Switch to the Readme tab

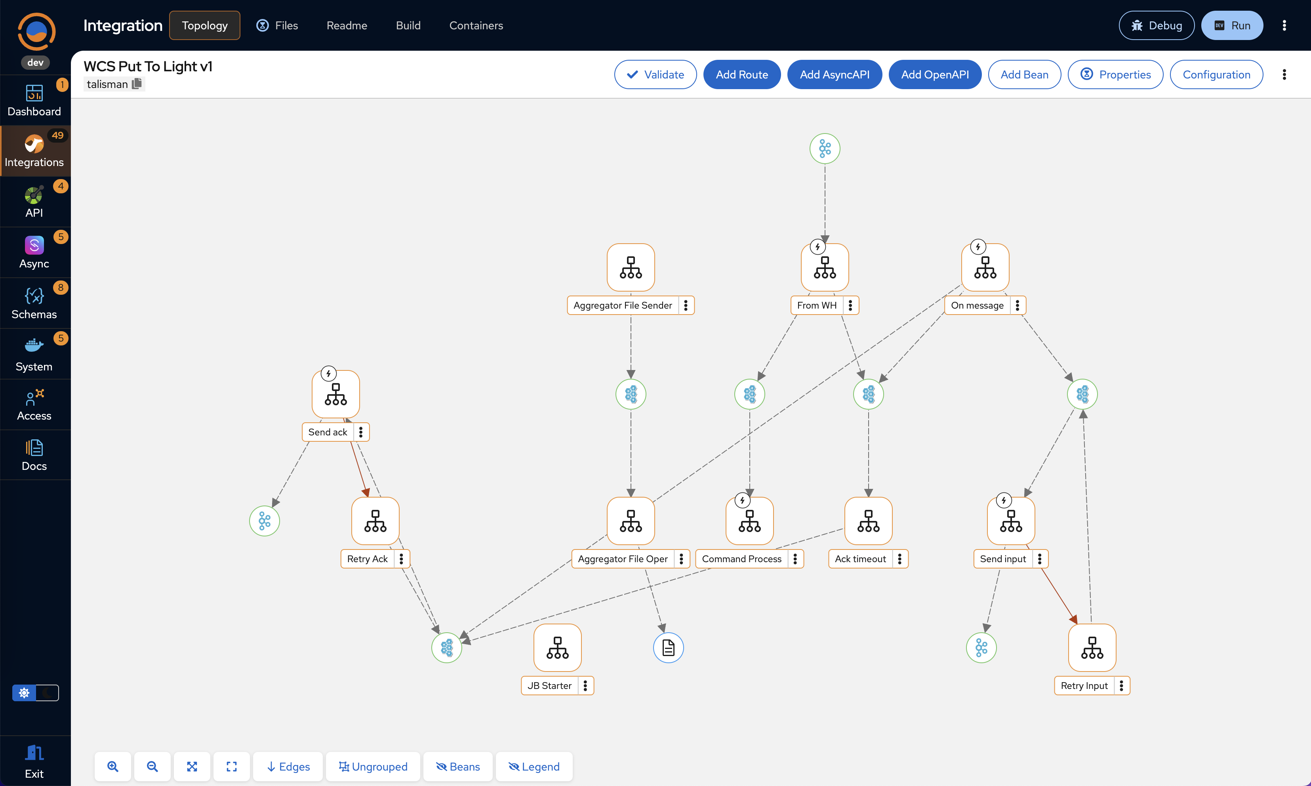(346, 25)
